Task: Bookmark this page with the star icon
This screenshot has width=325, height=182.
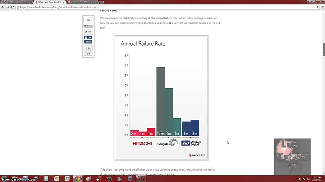Action: pos(317,7)
